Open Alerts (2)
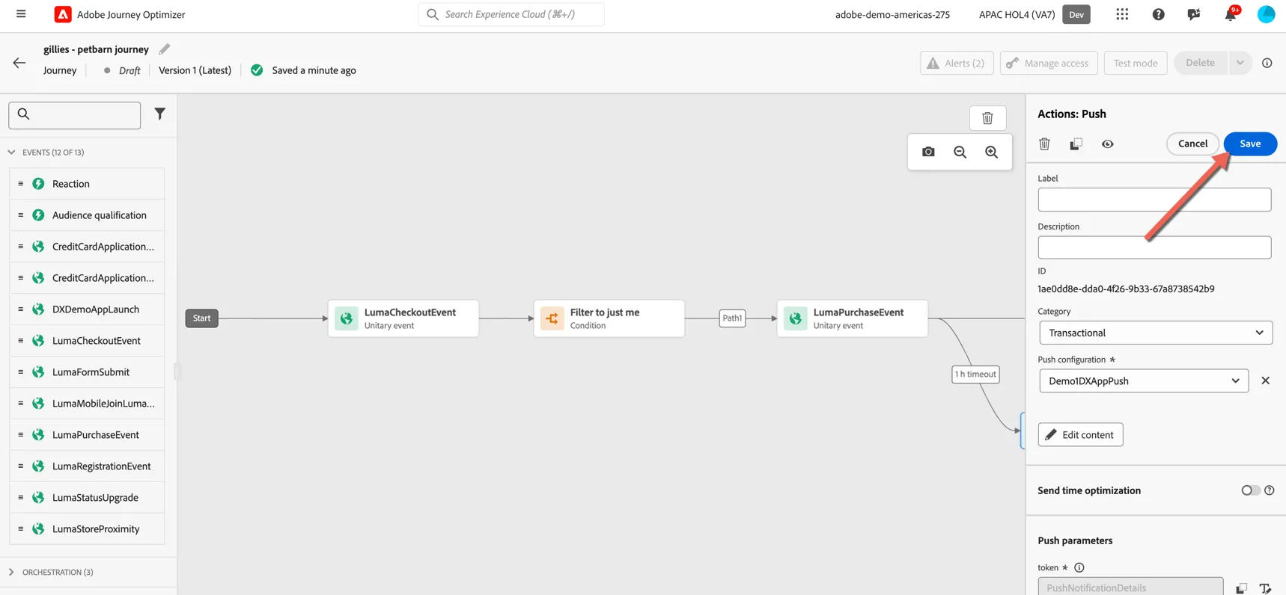 click(957, 63)
